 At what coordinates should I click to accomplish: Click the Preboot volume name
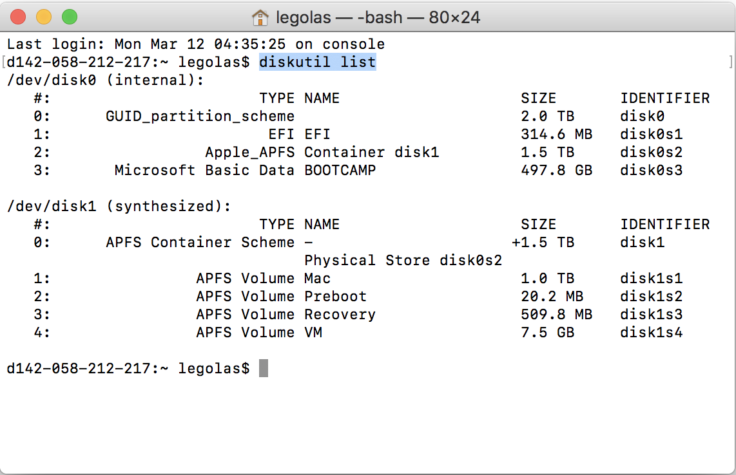click(335, 297)
